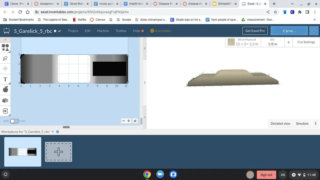Open the Toolbox menu
This screenshot has width=320, height=180.
coord(121,31)
